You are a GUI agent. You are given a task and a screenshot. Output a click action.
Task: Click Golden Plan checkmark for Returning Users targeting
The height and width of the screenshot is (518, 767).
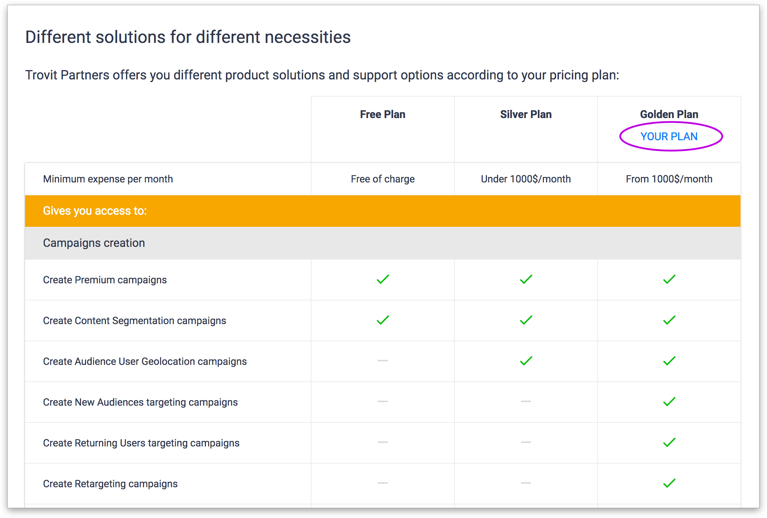(669, 443)
